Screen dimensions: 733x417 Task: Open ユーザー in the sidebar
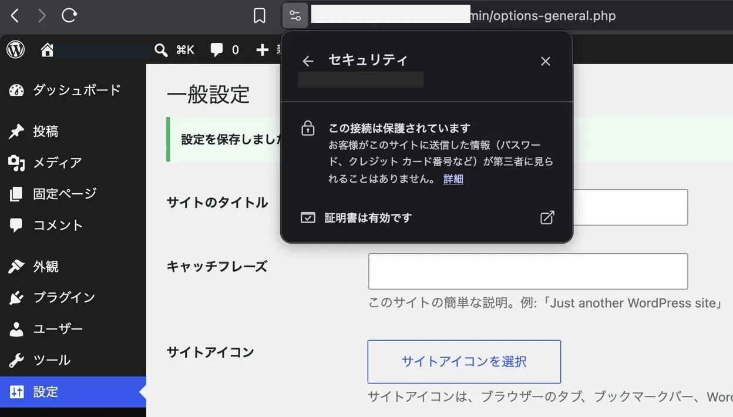73,329
